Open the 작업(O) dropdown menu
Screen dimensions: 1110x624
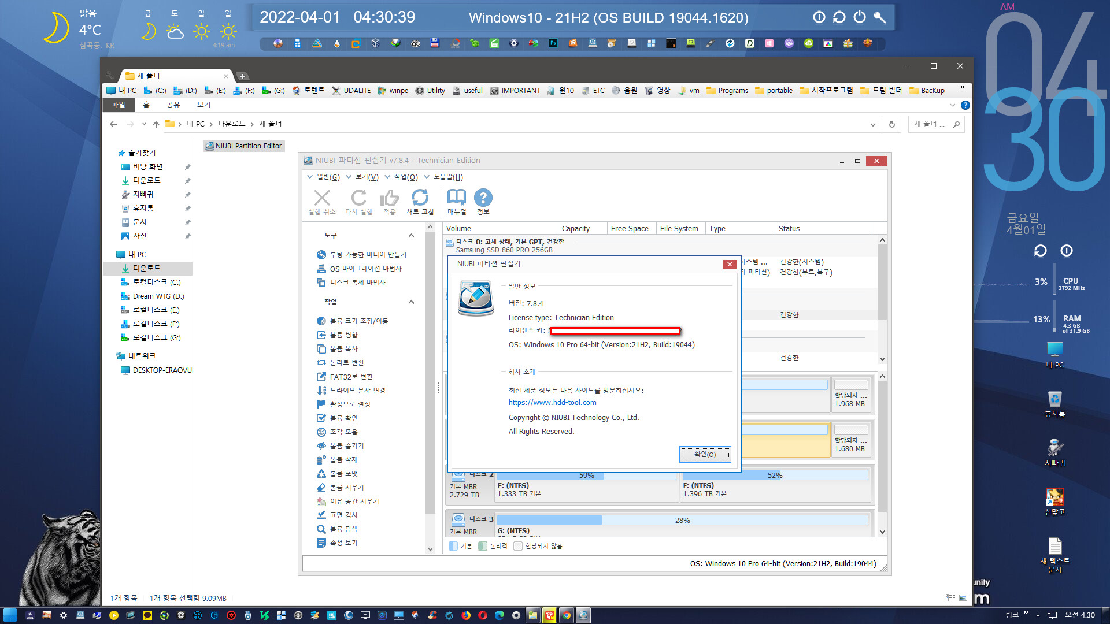tap(401, 177)
